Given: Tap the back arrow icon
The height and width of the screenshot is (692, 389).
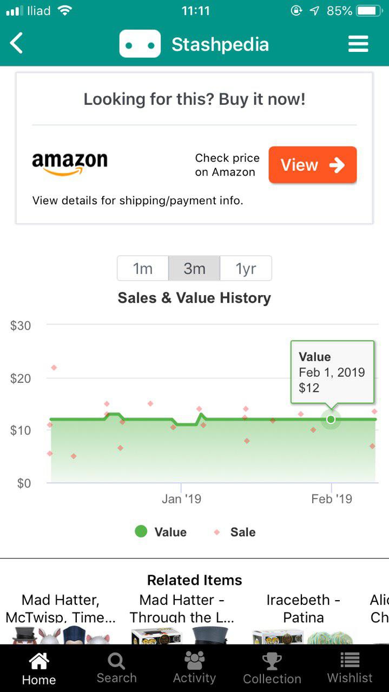Looking at the screenshot, I should [17, 43].
